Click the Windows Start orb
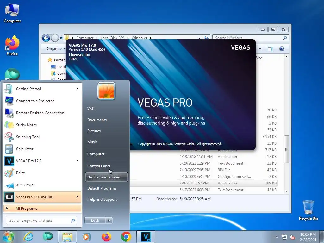The height and width of the screenshot is (243, 324). pos(9,237)
